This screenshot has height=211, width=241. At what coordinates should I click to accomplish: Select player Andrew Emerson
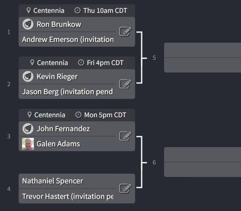pos(68,39)
